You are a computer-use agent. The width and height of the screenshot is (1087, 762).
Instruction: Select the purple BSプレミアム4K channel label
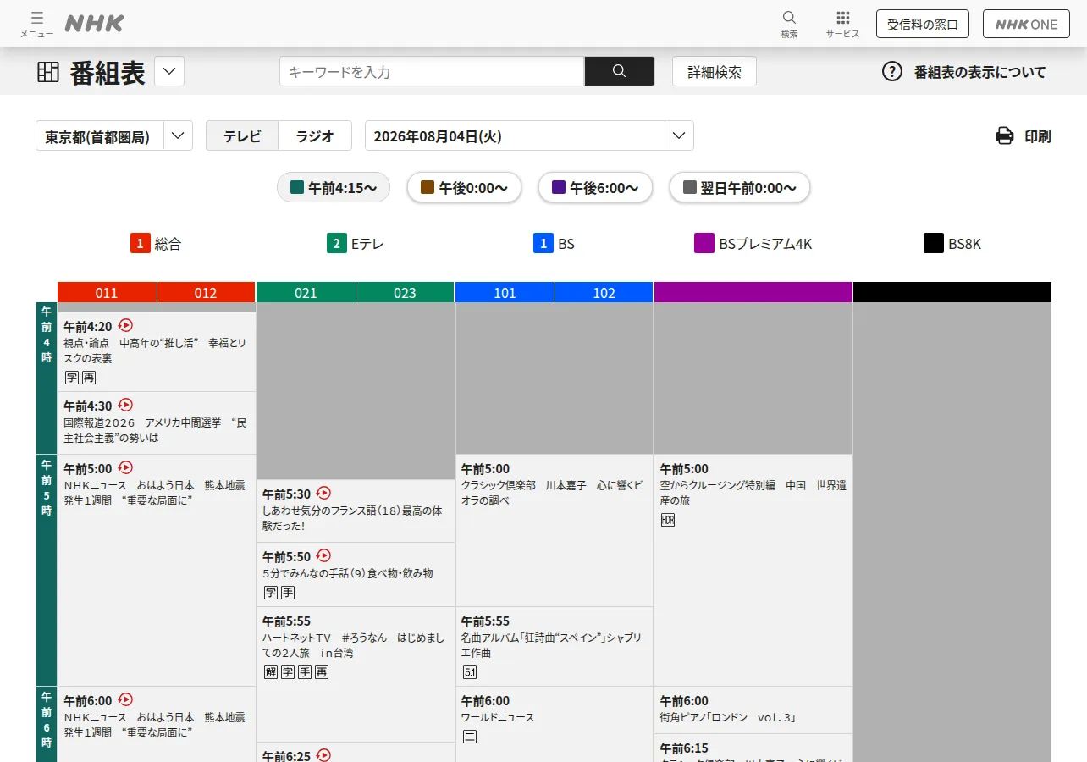click(x=753, y=244)
